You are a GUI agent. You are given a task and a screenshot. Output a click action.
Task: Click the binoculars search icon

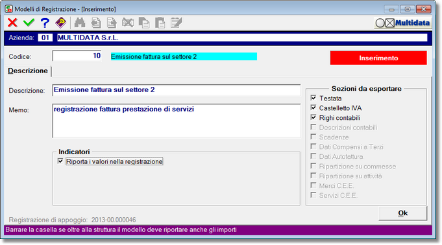click(80, 23)
